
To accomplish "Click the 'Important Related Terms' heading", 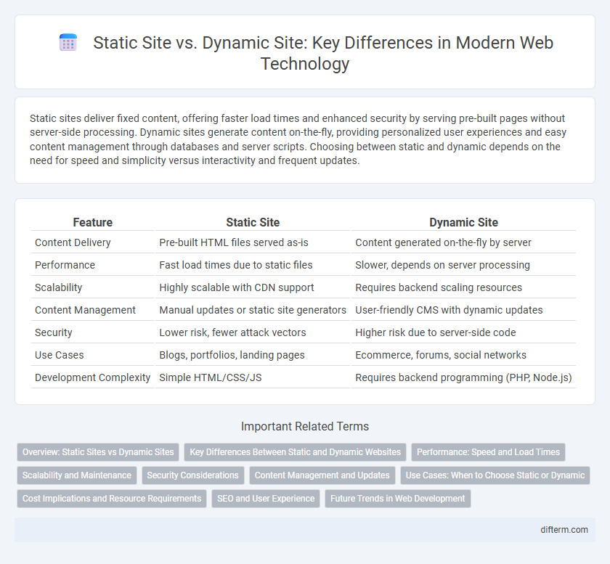I will [305, 426].
